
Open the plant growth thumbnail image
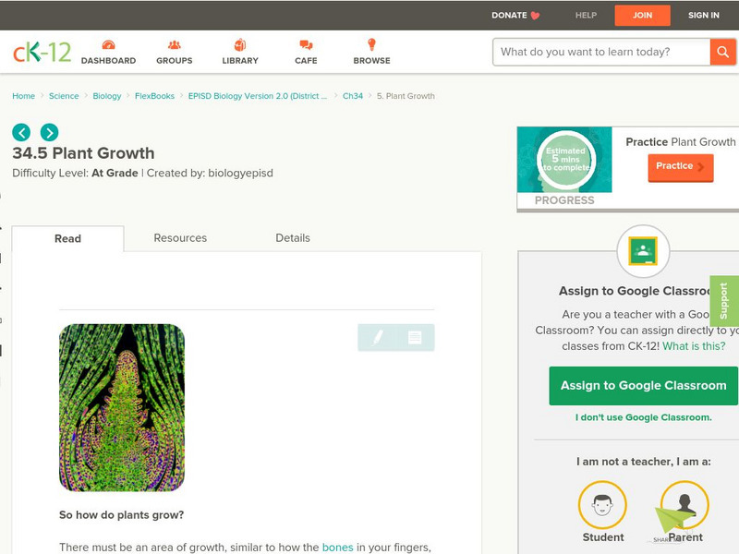tap(122, 407)
